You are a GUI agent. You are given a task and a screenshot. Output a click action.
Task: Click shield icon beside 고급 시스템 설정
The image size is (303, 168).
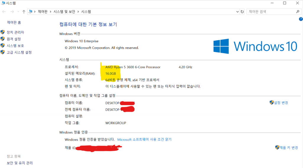[2, 52]
